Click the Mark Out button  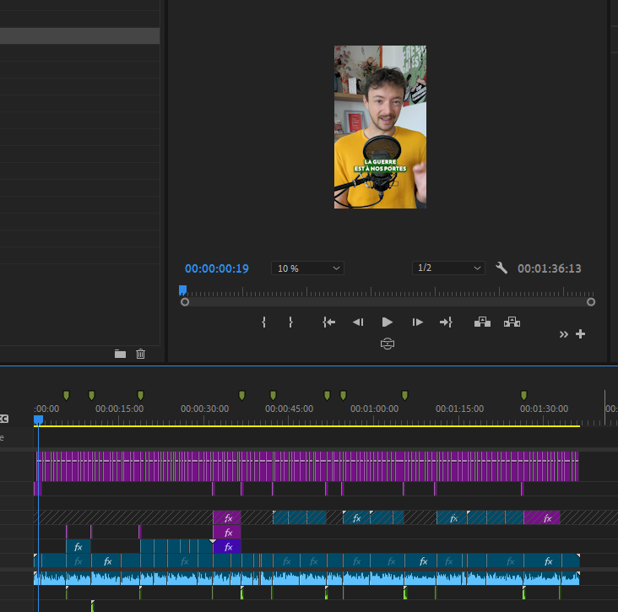(290, 322)
